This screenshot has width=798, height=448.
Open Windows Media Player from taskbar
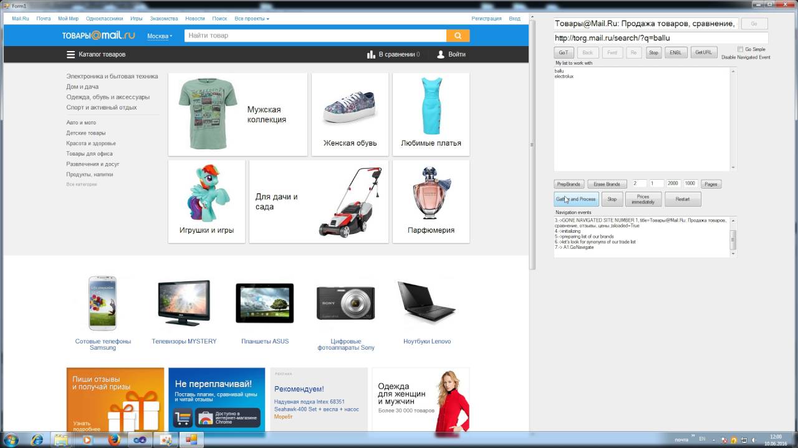pos(87,440)
